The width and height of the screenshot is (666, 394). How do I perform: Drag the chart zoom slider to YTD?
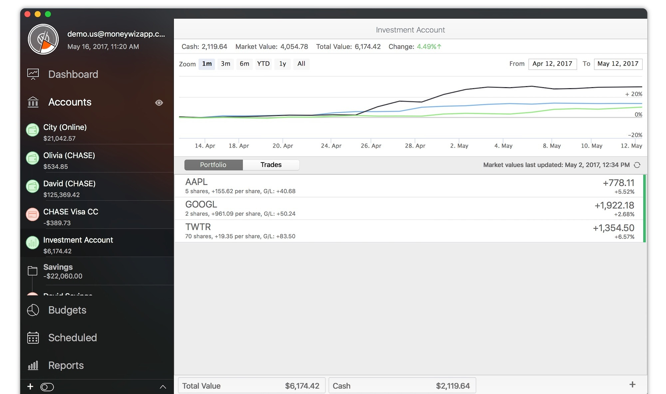[x=263, y=63]
